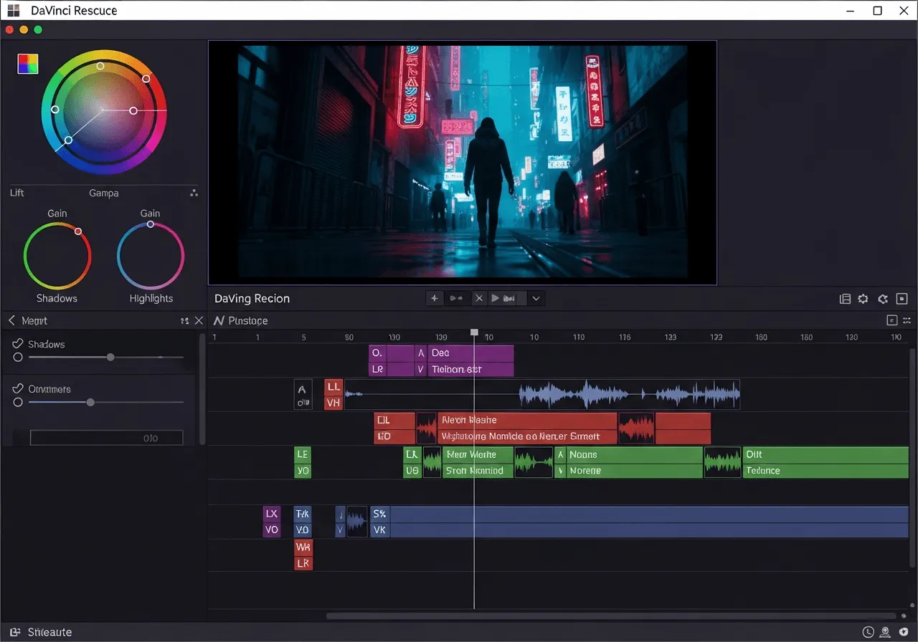
Task: Click the A track icon box
Action: tap(303, 395)
